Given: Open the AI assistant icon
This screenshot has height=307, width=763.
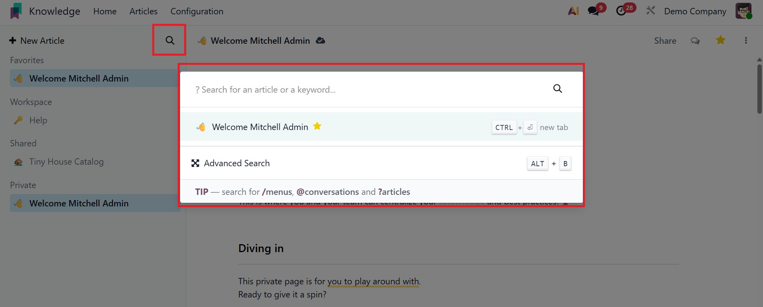Looking at the screenshot, I should tap(573, 11).
